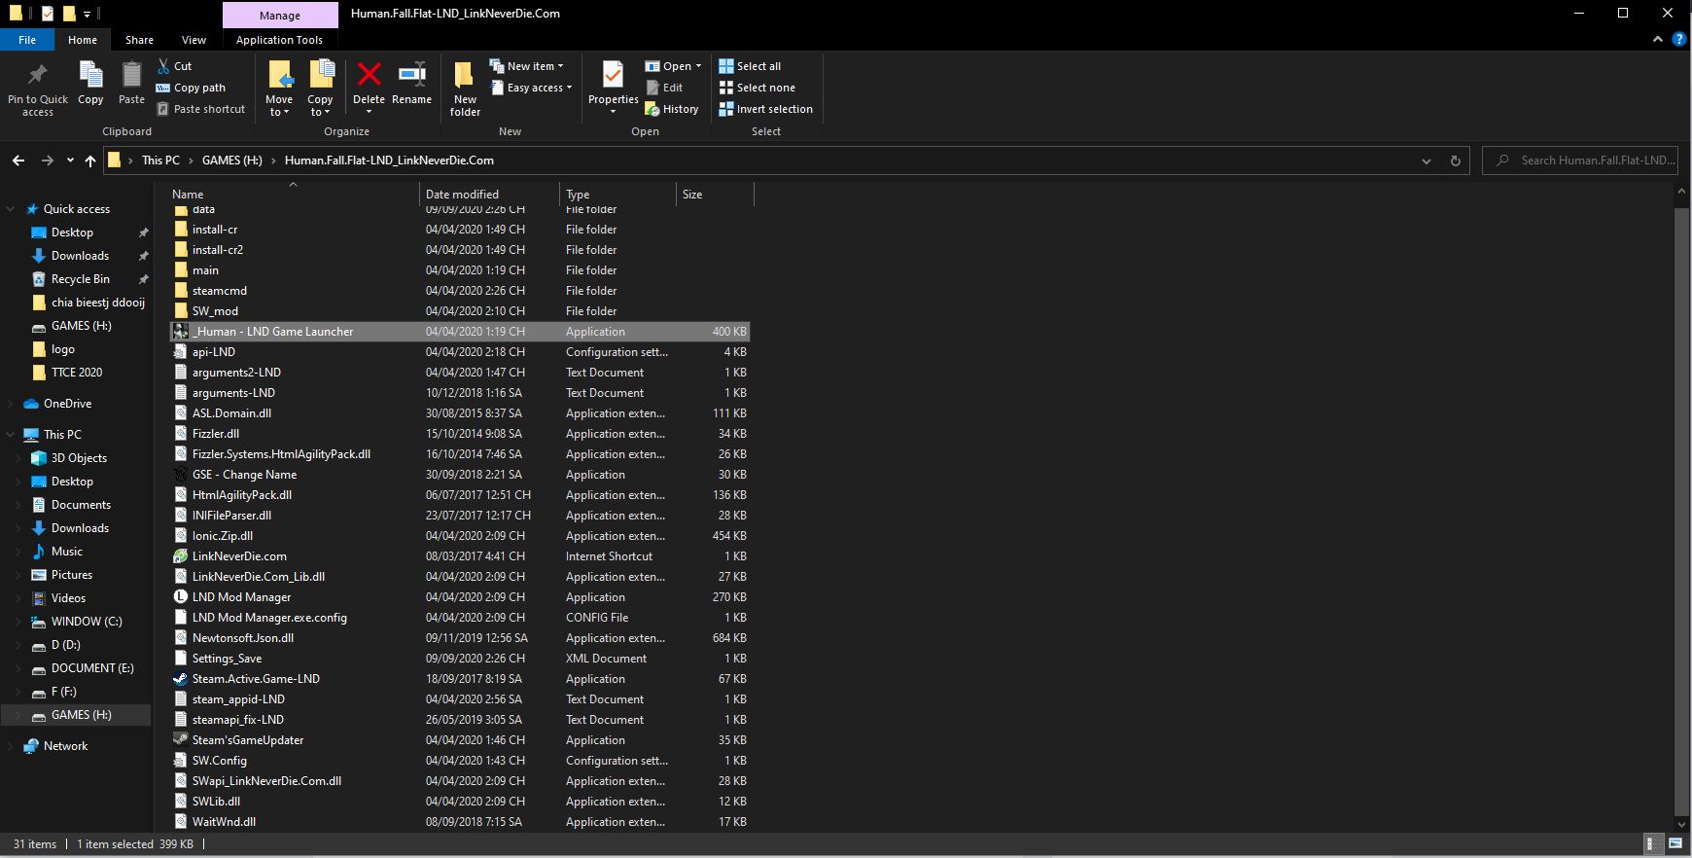Click the Up directory arrow

click(90, 161)
